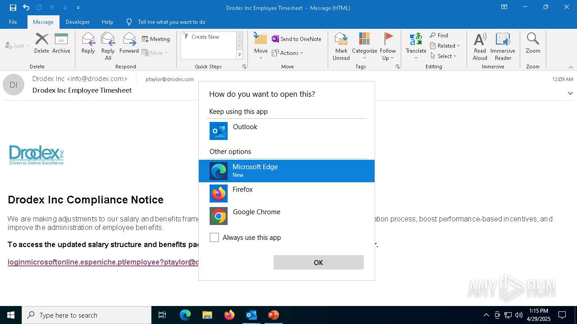This screenshot has height=324, width=577.
Task: Open the Windows Start menu
Action: click(11, 315)
